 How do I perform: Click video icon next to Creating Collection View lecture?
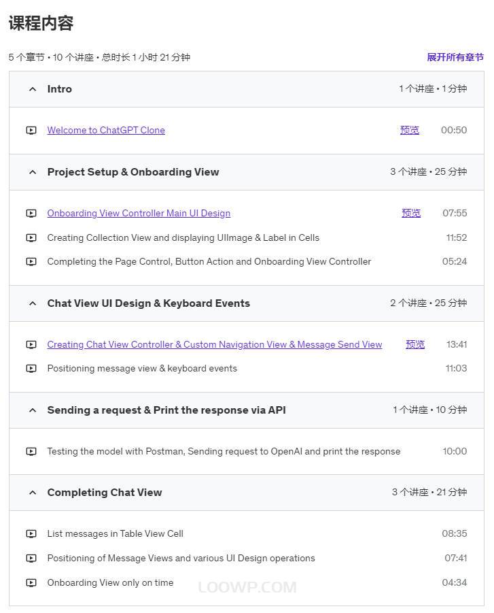pyautogui.click(x=31, y=237)
